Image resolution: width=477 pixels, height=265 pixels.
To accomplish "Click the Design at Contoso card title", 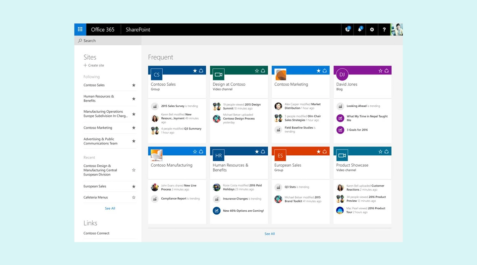I will pos(229,84).
